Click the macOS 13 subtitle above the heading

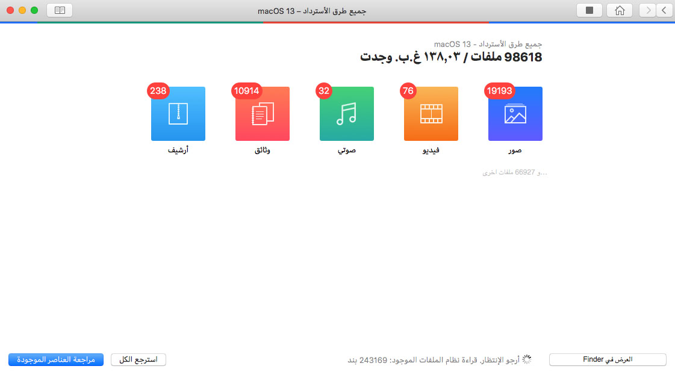488,44
